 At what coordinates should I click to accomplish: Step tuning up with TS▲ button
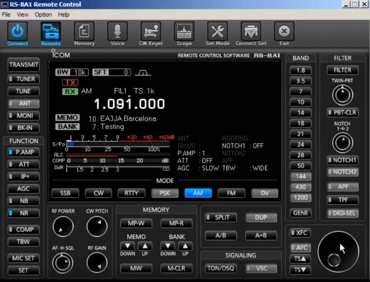pyautogui.click(x=301, y=258)
